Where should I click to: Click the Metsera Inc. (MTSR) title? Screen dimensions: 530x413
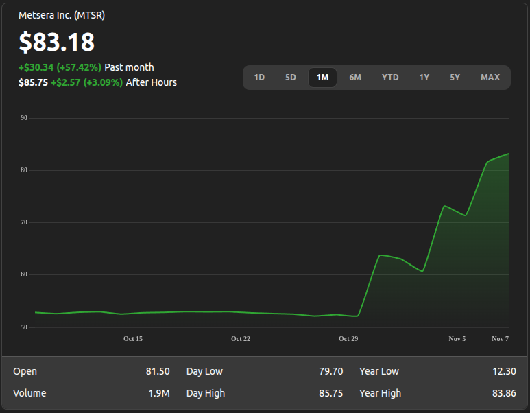click(62, 15)
